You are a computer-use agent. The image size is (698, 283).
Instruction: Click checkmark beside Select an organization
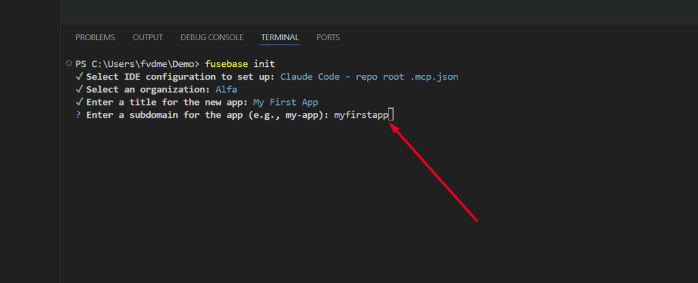click(80, 89)
